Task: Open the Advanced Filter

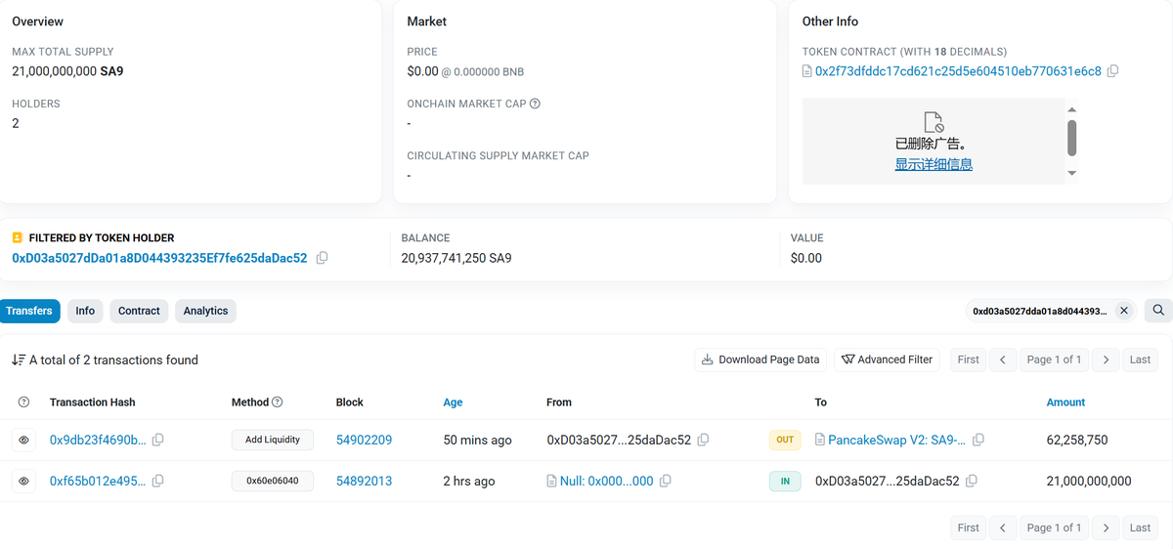Action: [x=887, y=359]
